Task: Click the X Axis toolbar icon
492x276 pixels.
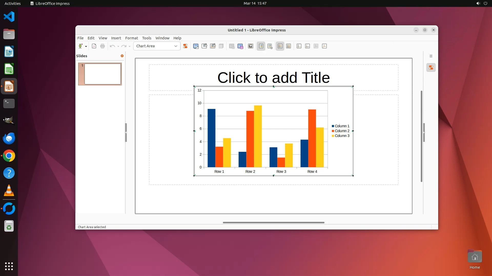Action: point(299,46)
